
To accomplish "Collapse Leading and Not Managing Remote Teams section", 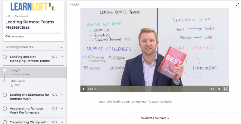I will click(62, 57).
